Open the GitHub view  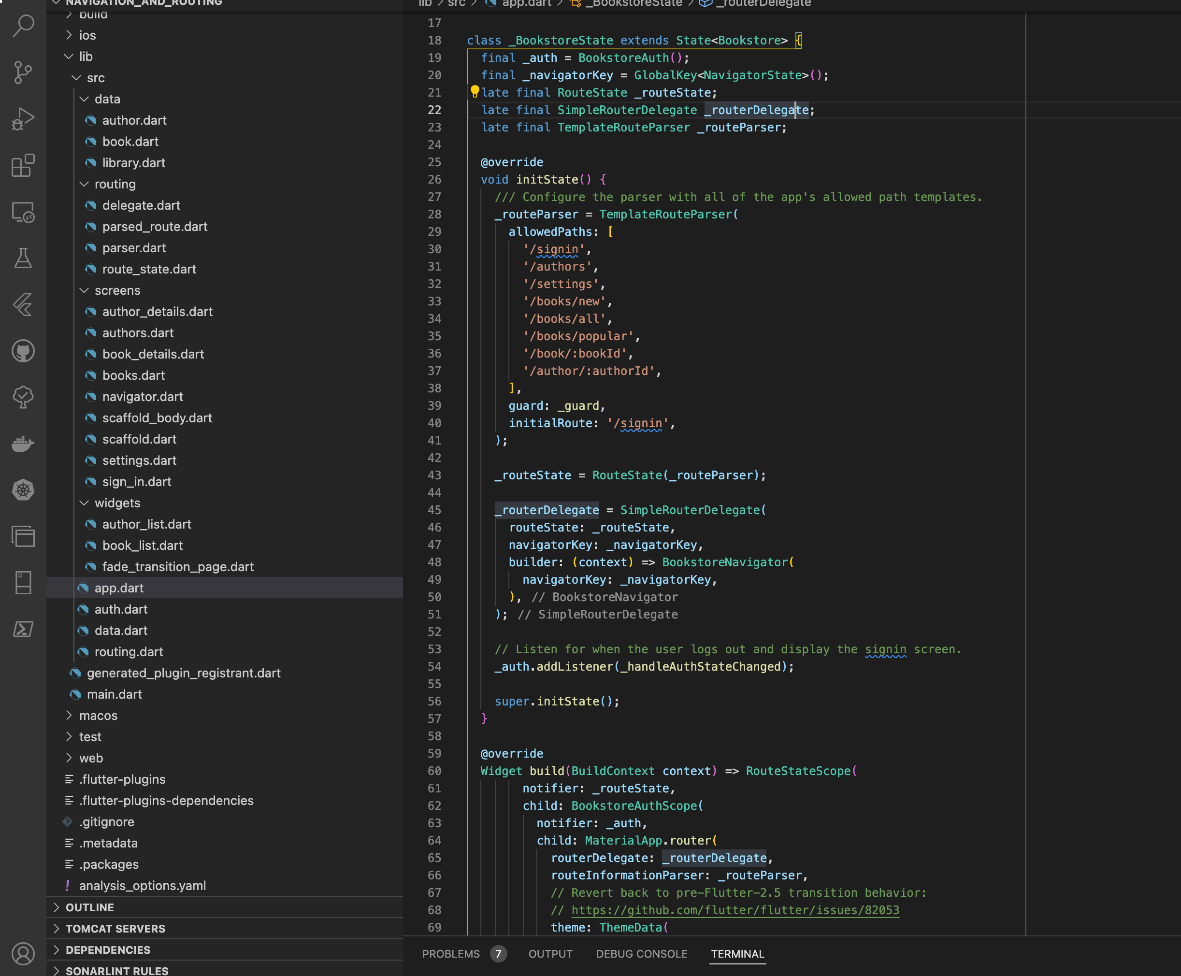point(23,351)
